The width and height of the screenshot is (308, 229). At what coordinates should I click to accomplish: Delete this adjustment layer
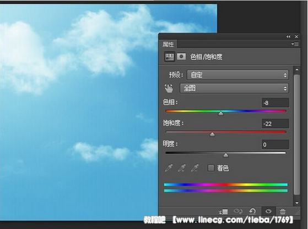click(283, 211)
